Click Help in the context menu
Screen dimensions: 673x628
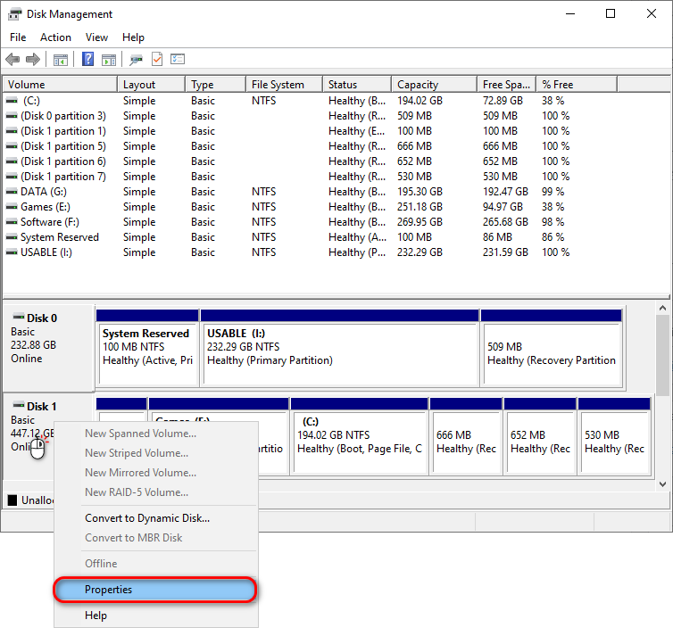96,616
